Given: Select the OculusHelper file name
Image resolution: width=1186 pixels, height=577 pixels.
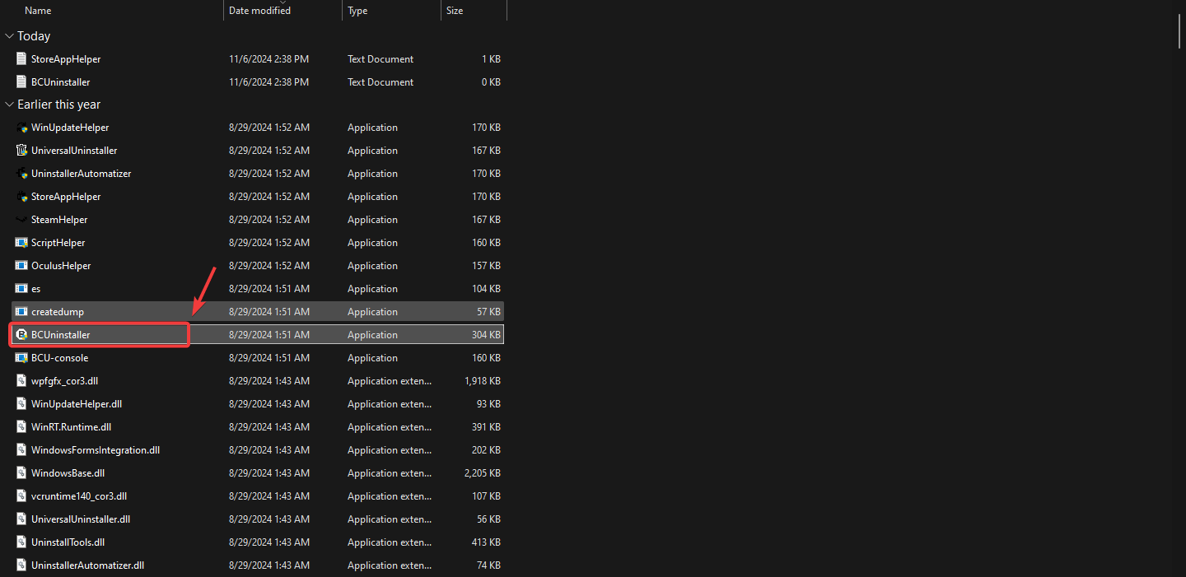Looking at the screenshot, I should pyautogui.click(x=61, y=266).
